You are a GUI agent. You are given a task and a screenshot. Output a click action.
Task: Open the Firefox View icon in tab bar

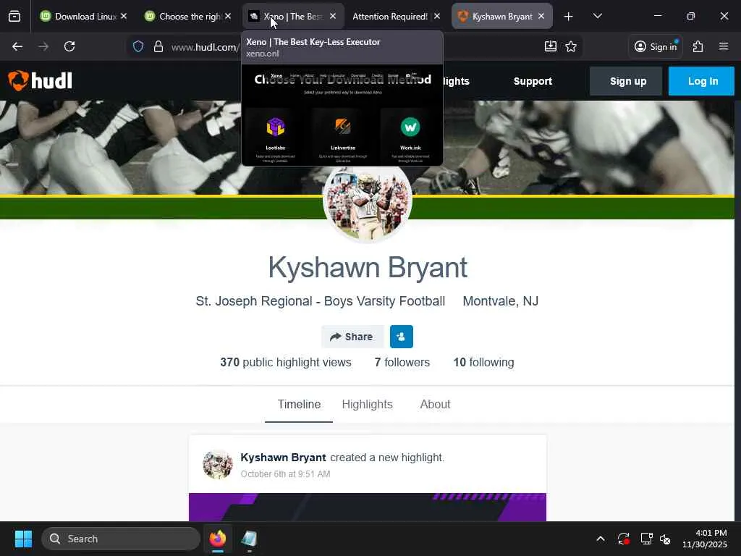pos(14,16)
